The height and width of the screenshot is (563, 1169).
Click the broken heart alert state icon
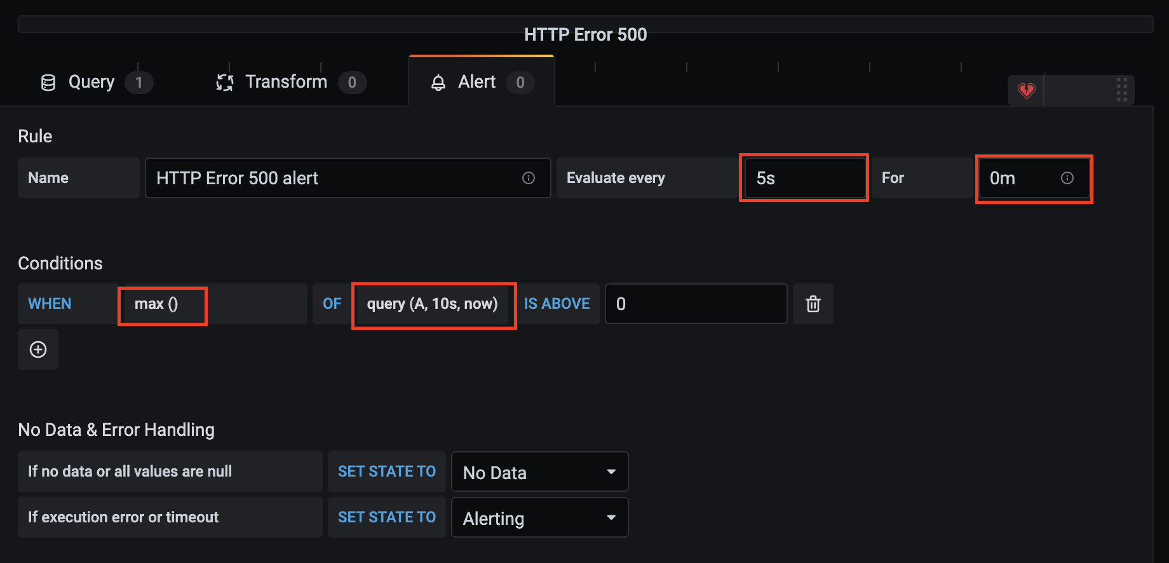(x=1026, y=90)
